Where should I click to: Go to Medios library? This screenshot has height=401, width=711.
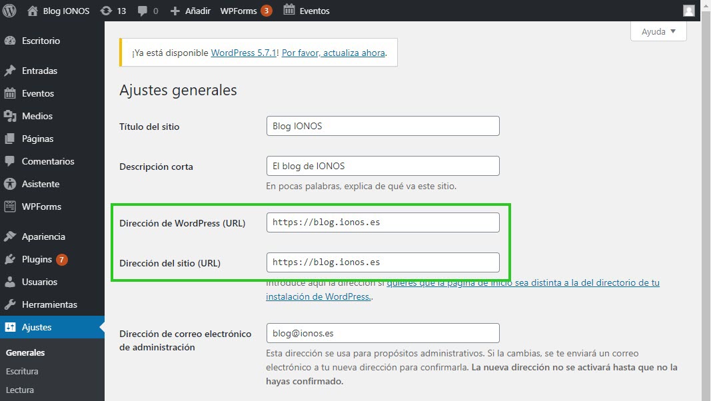pos(37,116)
